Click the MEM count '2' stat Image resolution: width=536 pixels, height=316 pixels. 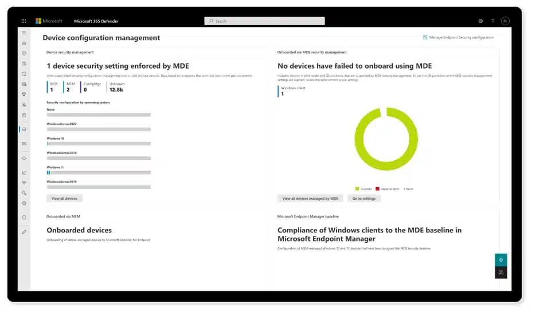71,87
